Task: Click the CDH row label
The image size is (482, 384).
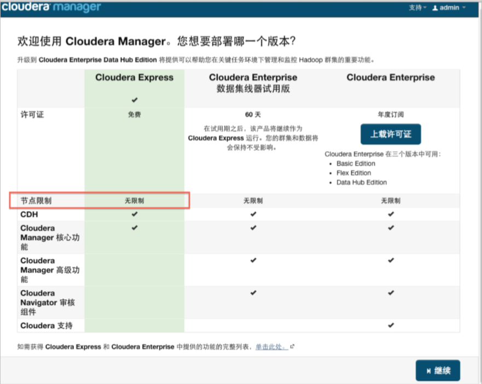Action: [x=29, y=214]
